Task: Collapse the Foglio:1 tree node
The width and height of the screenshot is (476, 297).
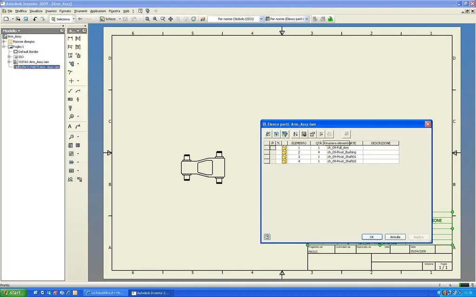Action: click(4, 47)
